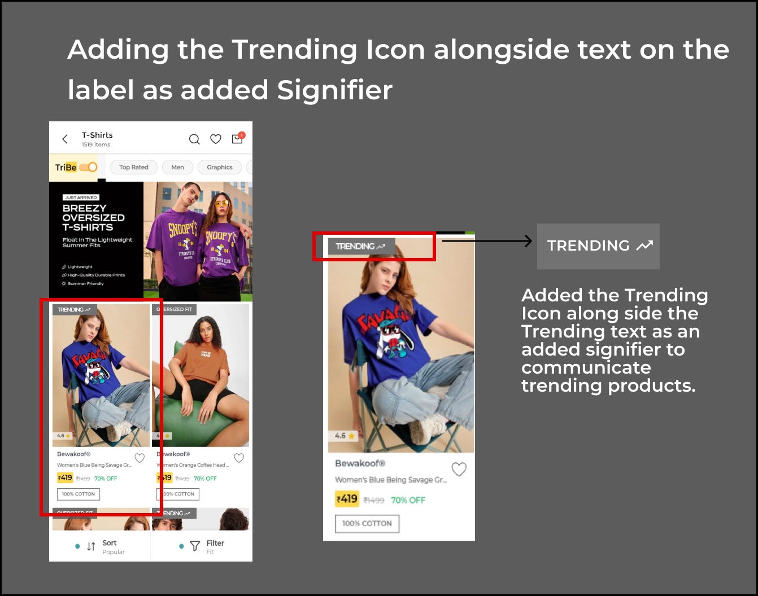758x596 pixels.
Task: Open the shopping bag cart icon
Action: coord(238,138)
